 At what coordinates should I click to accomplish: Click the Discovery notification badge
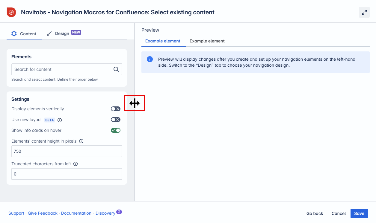pos(119,212)
